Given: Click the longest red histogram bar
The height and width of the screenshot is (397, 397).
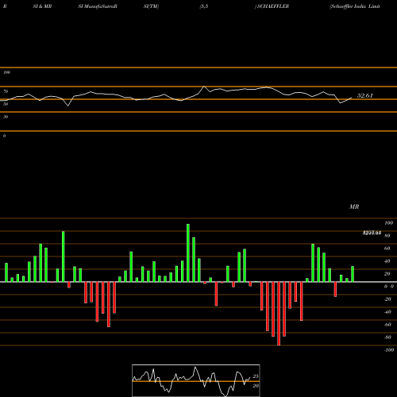Looking at the screenshot, I should click(279, 314).
